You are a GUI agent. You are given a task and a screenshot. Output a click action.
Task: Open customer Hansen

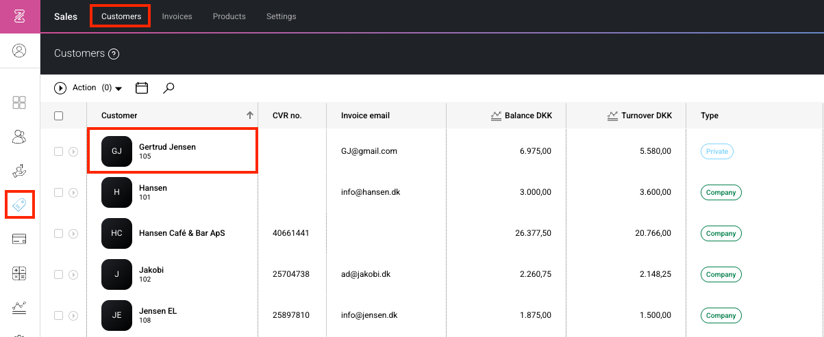pyautogui.click(x=153, y=188)
